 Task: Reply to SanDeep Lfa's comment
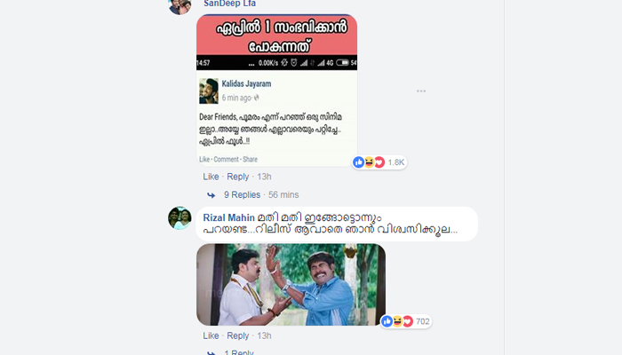pyautogui.click(x=237, y=177)
